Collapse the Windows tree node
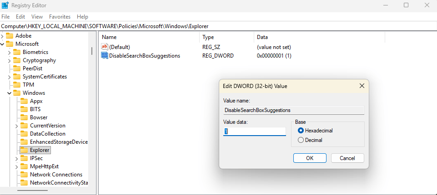The width and height of the screenshot is (437, 195). tap(10, 93)
